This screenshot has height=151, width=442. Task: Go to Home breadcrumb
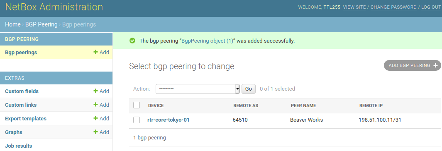tap(13, 24)
